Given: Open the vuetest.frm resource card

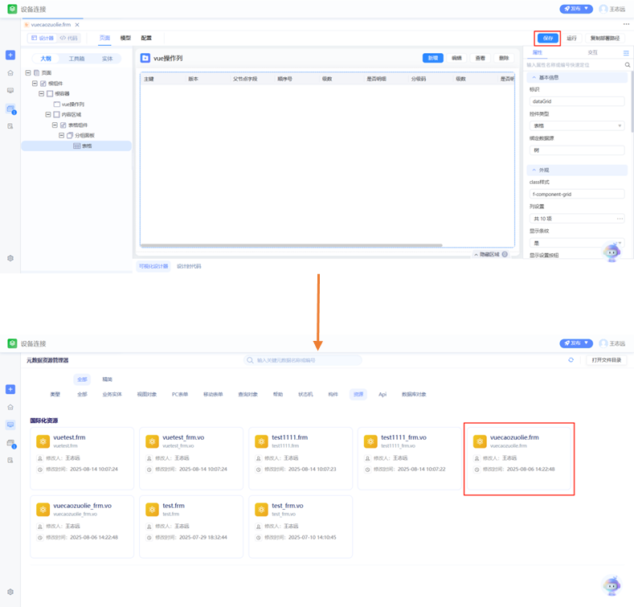Looking at the screenshot, I should 82,458.
